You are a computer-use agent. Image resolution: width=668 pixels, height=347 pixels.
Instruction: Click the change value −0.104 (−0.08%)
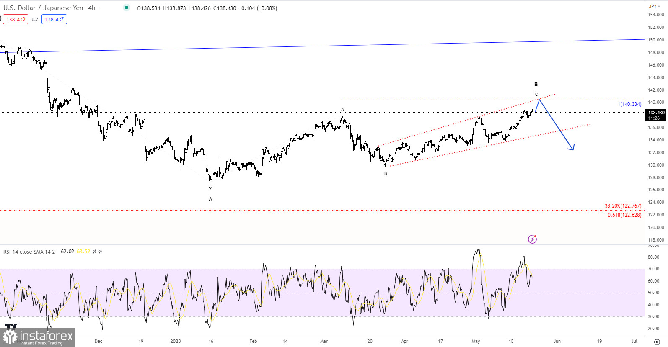(258, 8)
